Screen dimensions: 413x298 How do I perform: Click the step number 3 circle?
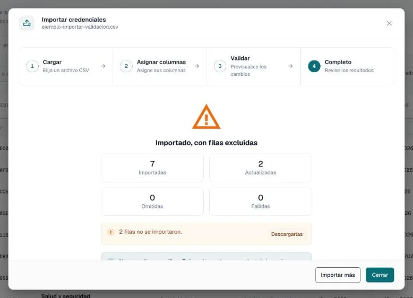(220, 66)
